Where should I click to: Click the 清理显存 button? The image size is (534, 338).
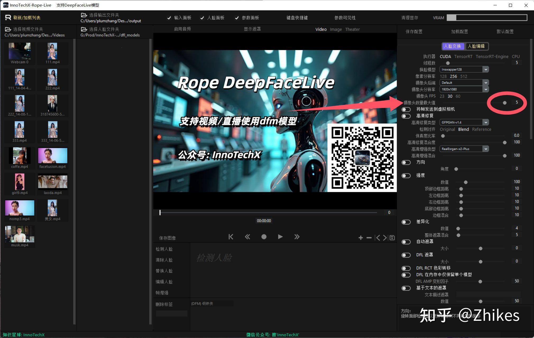coord(409,18)
